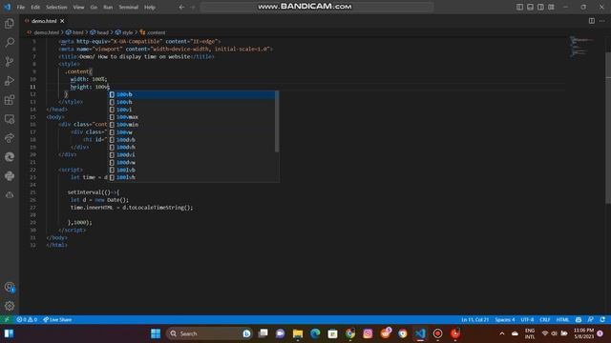Go back with the navigation arrow

[x=181, y=7]
